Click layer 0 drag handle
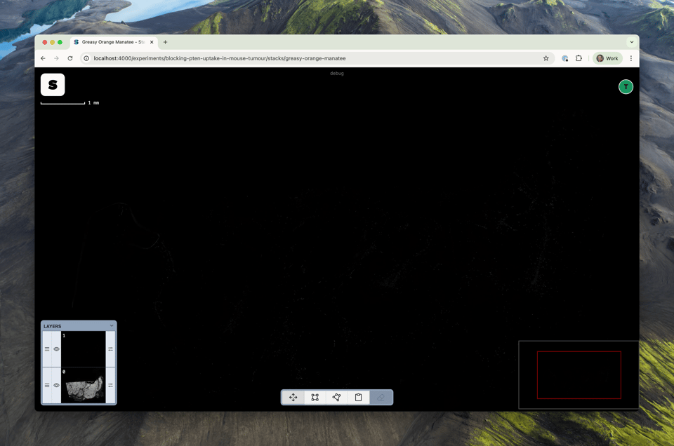 tap(47, 386)
